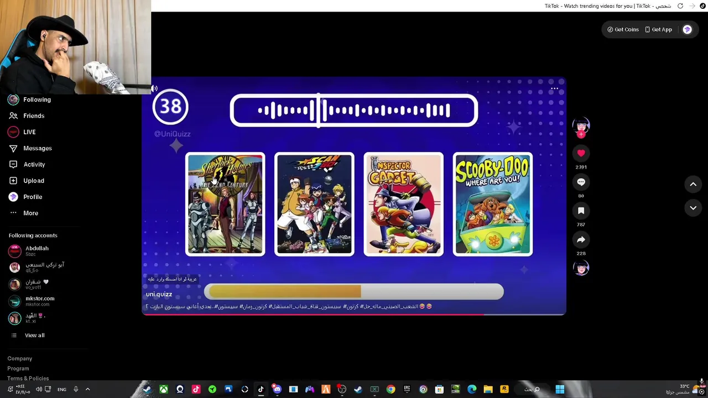708x398 pixels.
Task: Reload the page with refresh icon
Action: pyautogui.click(x=680, y=6)
